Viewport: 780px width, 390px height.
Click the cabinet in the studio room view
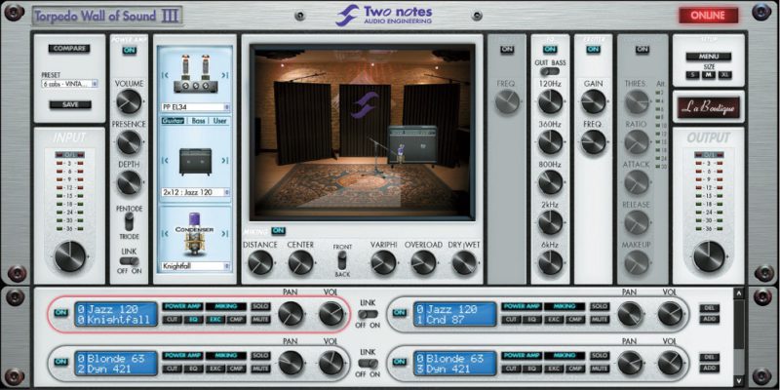click(x=412, y=143)
